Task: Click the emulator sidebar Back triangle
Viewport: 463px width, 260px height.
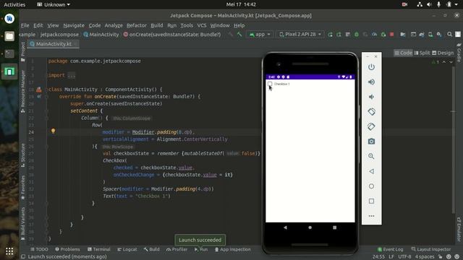Action: coord(371,171)
